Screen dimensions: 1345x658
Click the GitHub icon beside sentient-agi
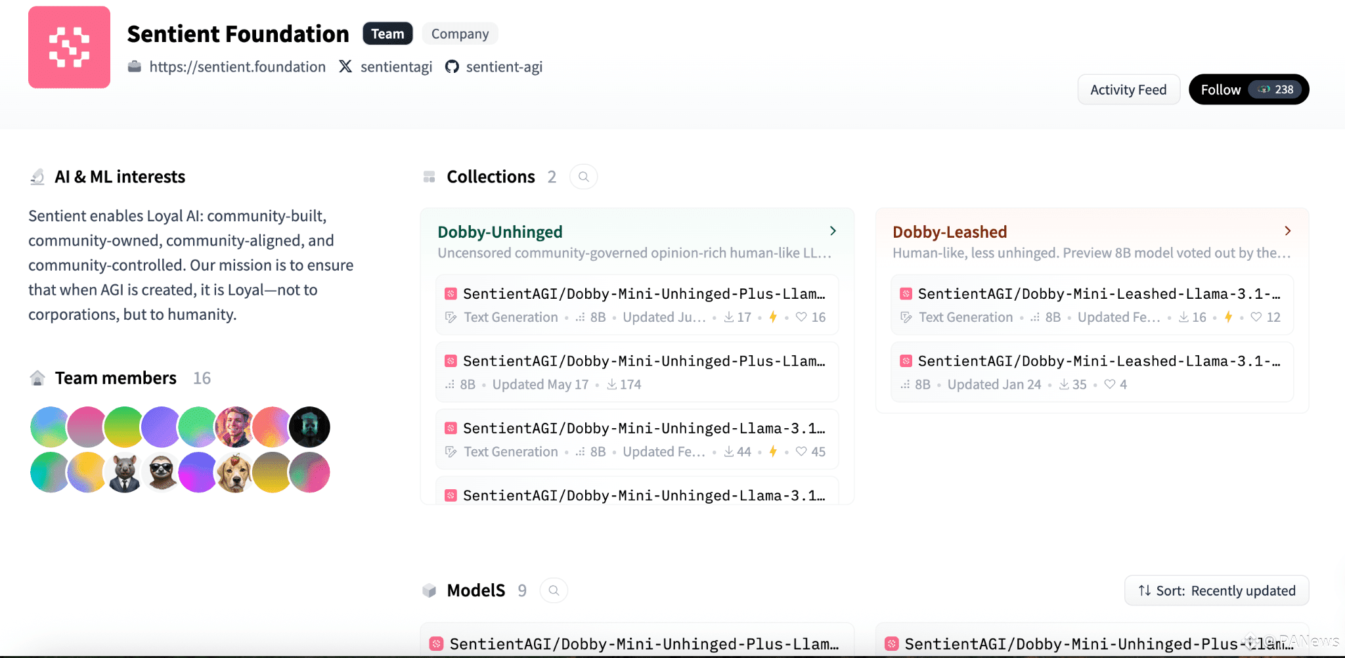tap(452, 66)
